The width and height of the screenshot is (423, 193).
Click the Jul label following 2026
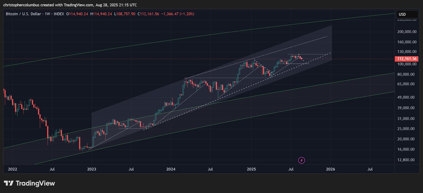pos(370,169)
